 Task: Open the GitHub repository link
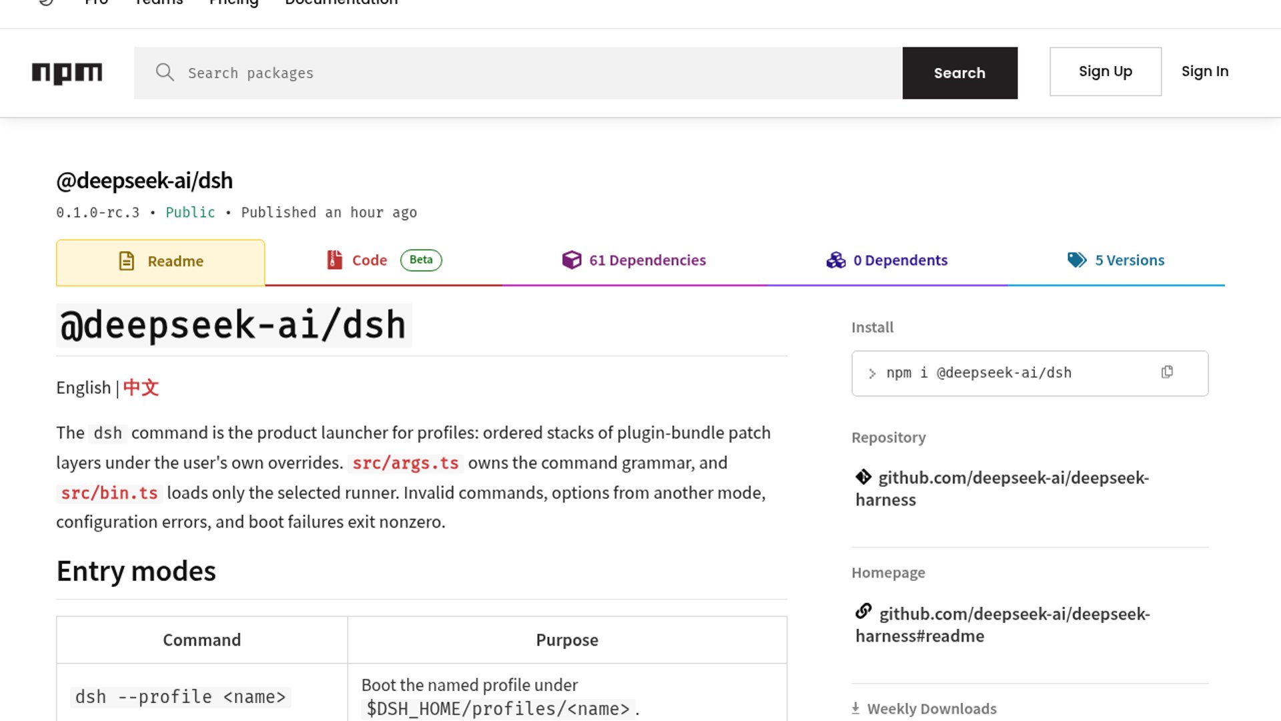pos(1002,489)
